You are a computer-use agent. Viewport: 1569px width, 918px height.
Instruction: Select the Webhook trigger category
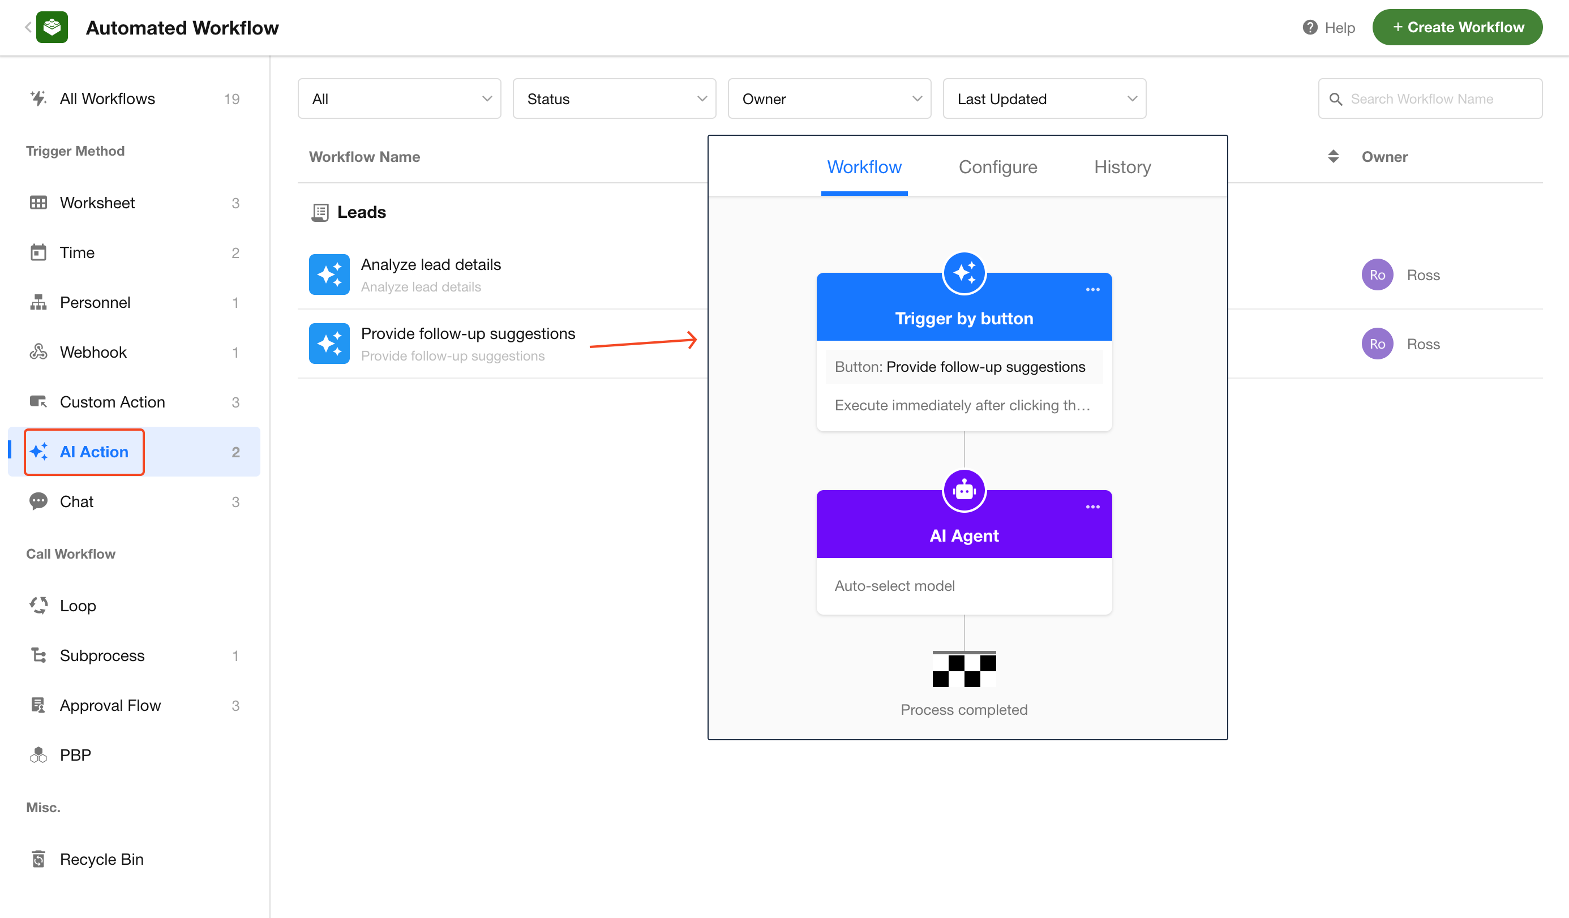pyautogui.click(x=93, y=352)
